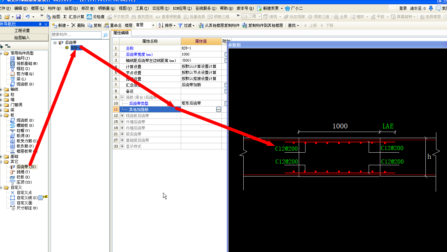Select 自定义面 custom surface item
This screenshot has width=447, height=252.
click(24, 203)
